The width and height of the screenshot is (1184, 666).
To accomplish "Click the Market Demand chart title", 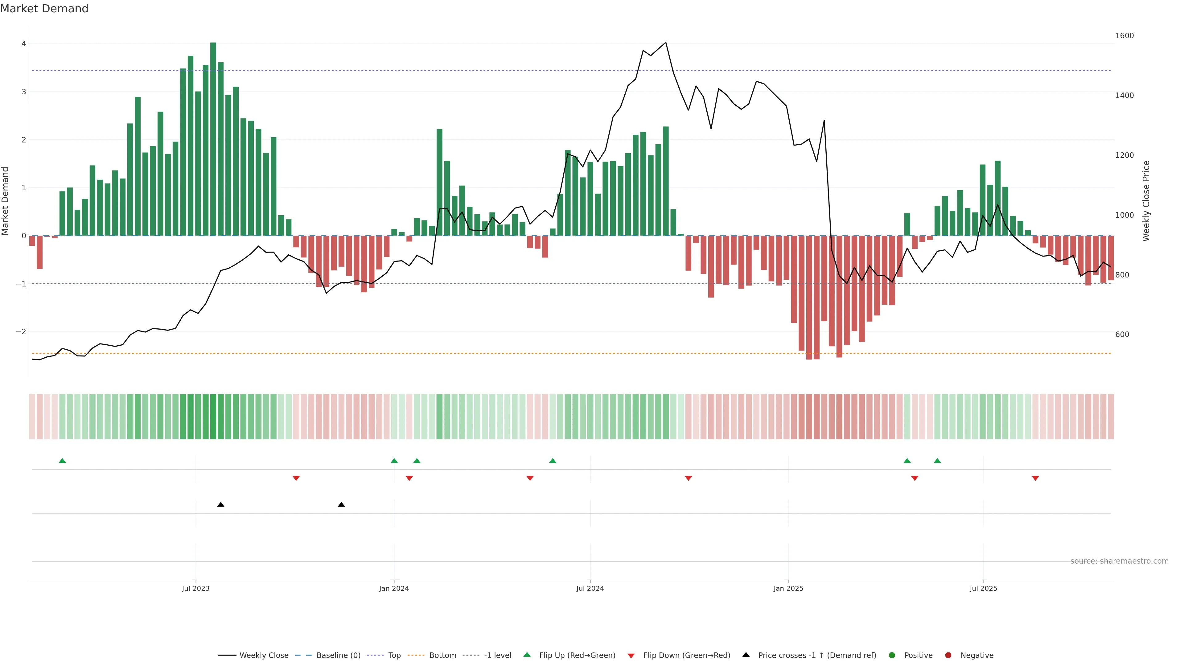I will coord(44,9).
